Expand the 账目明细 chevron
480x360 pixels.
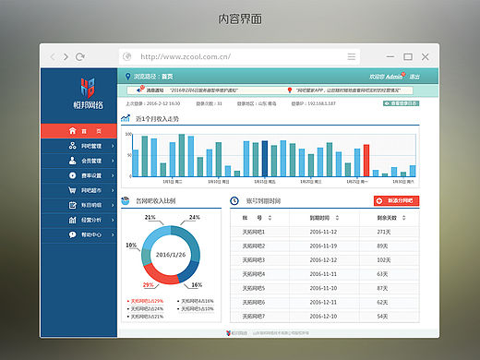coord(113,205)
